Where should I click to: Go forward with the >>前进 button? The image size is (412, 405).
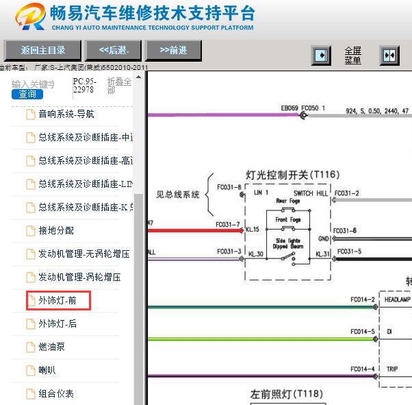click(x=173, y=50)
